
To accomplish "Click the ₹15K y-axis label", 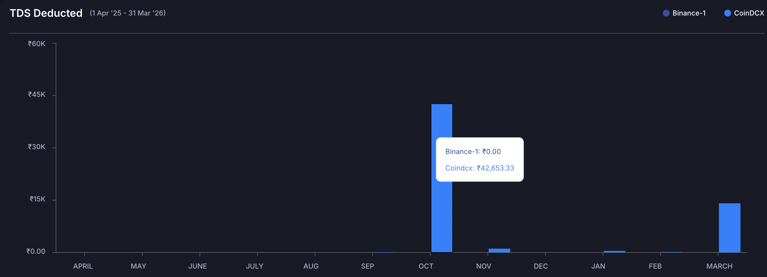I will click(38, 199).
